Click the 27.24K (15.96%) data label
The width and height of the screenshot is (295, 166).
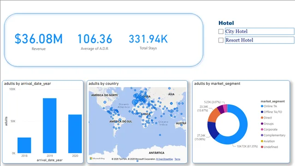pyautogui.click(x=200, y=137)
